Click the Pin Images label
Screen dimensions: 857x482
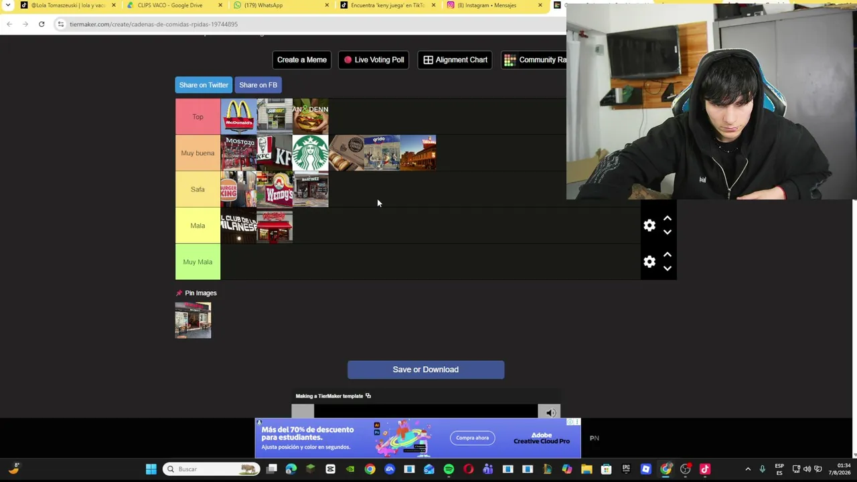point(201,293)
